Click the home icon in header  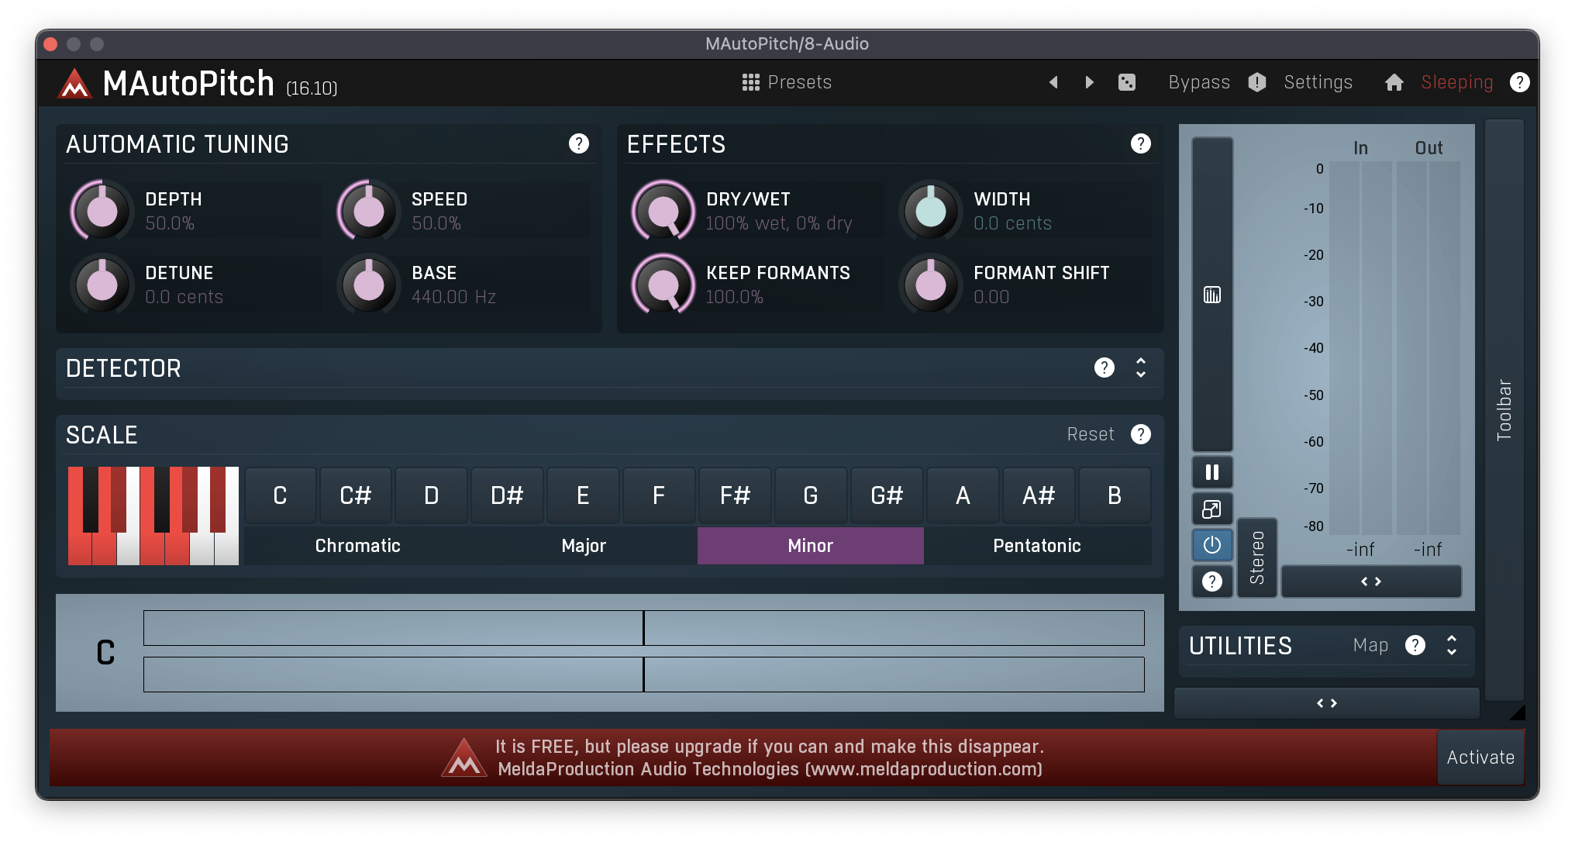(x=1394, y=82)
